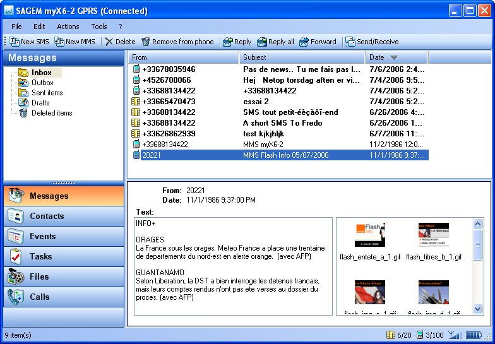Open the Tools menu
Viewport: 495px width, 344px height.
[99, 27]
